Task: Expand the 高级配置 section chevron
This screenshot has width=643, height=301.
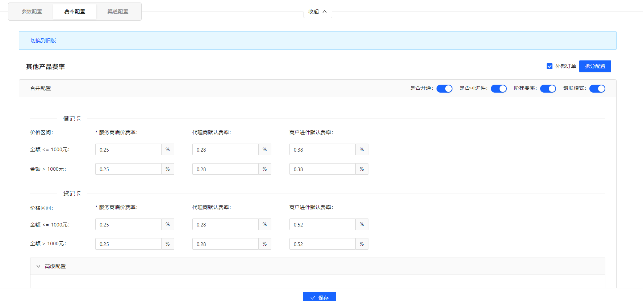Action: [38, 266]
